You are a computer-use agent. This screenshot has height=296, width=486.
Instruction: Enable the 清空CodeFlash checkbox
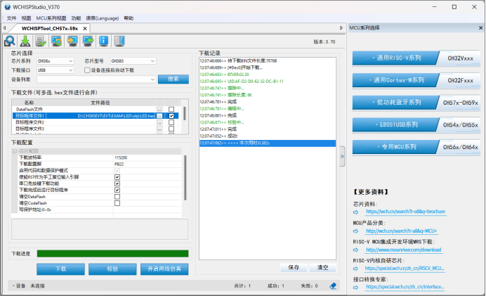coord(117,203)
